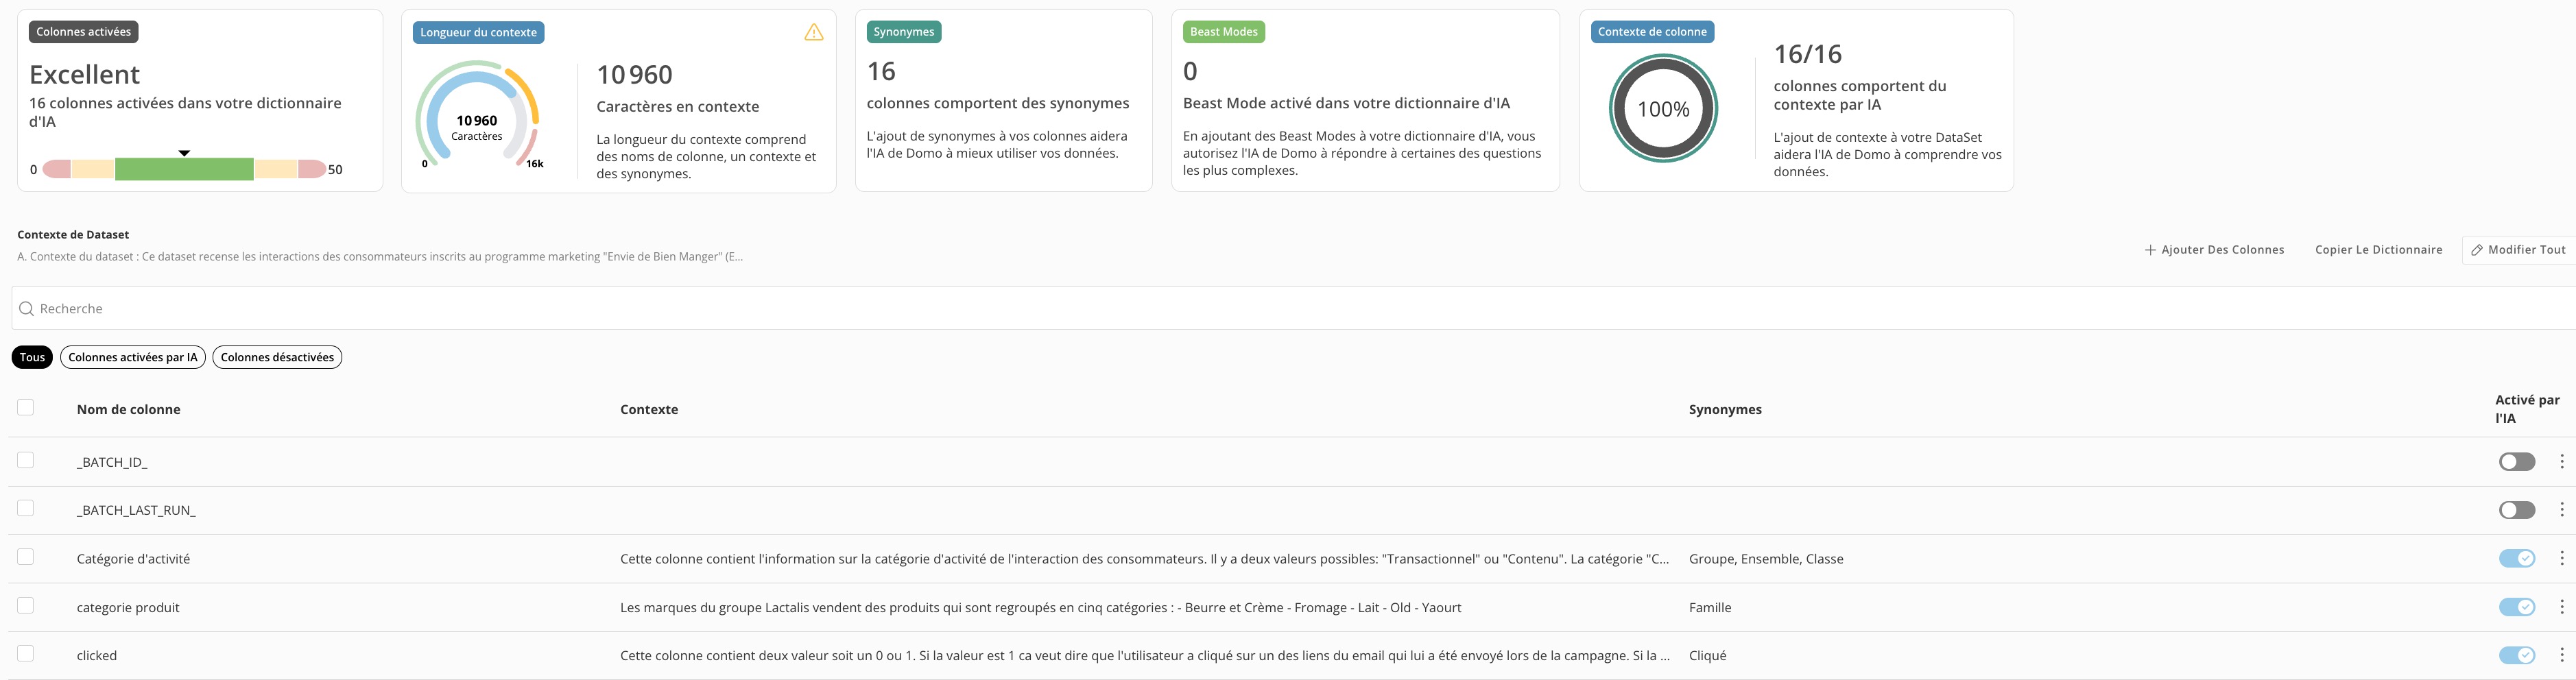Screen dimensions: 2576x680
Task: Show Colonnes désactivées filter
Action: coord(277,357)
